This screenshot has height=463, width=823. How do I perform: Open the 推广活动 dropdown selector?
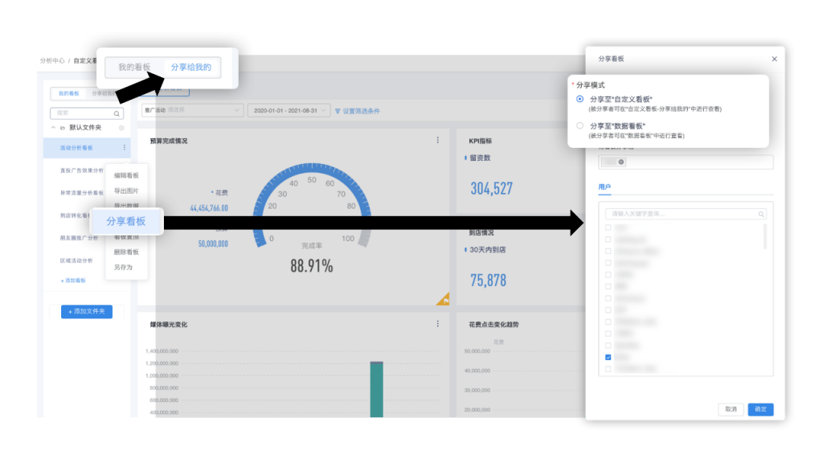(191, 110)
